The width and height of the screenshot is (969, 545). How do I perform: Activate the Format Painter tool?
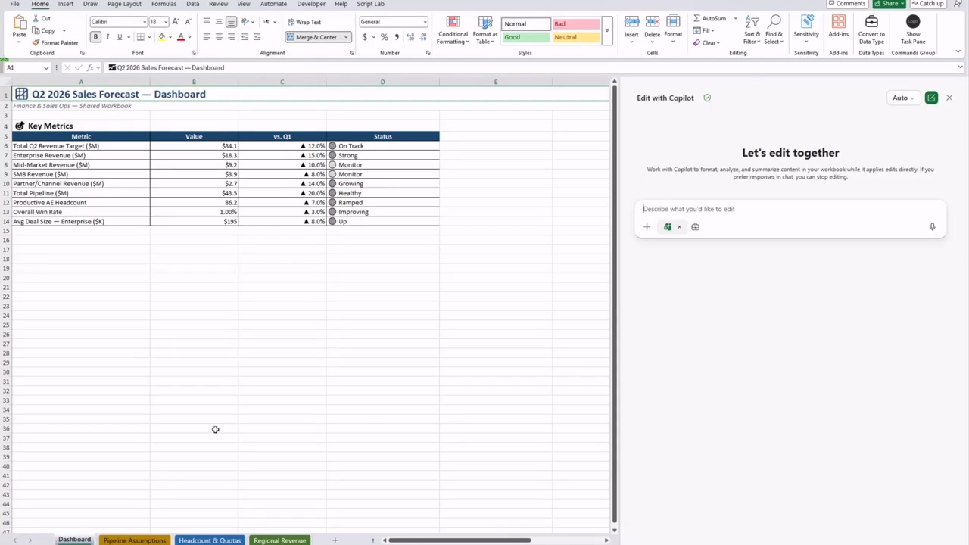click(55, 42)
